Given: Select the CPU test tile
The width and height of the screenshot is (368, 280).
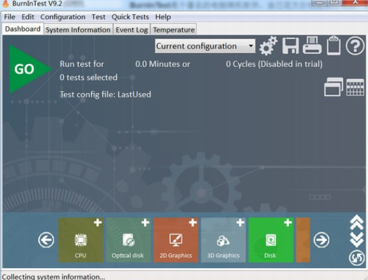Looking at the screenshot, I should pyautogui.click(x=81, y=240).
